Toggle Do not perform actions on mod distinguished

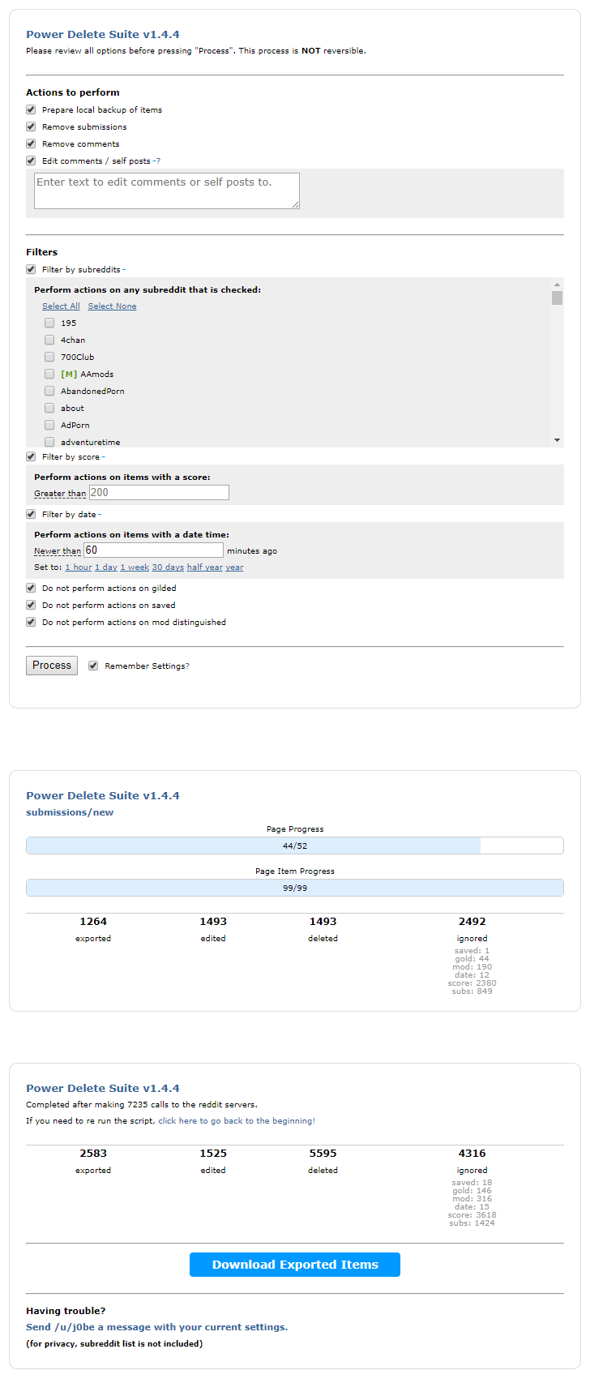pyautogui.click(x=31, y=622)
